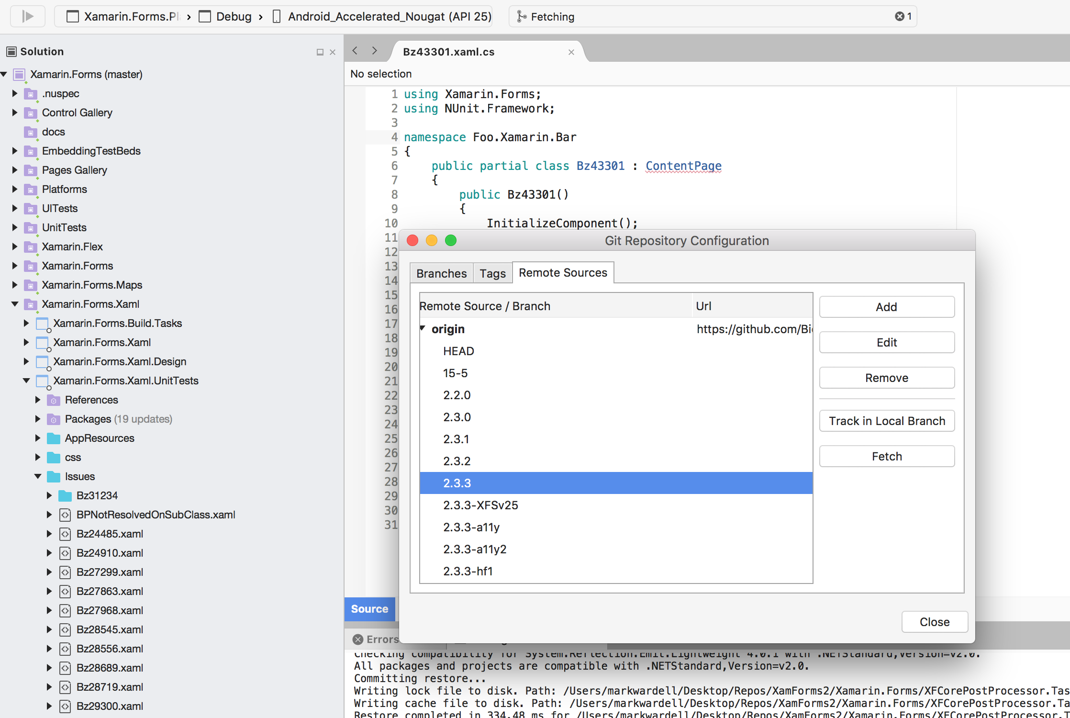Expand the Control Gallery folder
1070x718 pixels.
(15, 112)
